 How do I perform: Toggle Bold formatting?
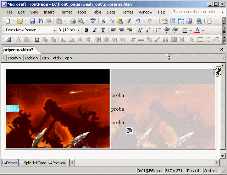click(87, 30)
